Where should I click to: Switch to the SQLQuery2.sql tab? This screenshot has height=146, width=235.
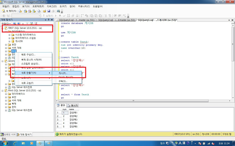pos(116,20)
